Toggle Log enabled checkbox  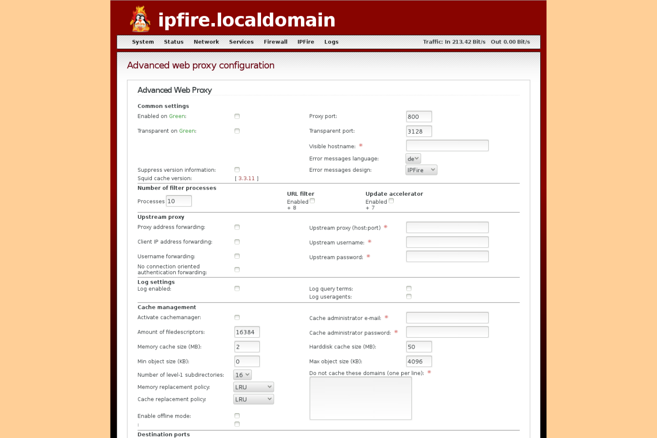coord(237,288)
